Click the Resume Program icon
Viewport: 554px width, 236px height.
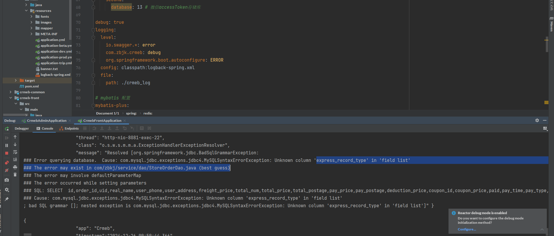[x=7, y=138]
